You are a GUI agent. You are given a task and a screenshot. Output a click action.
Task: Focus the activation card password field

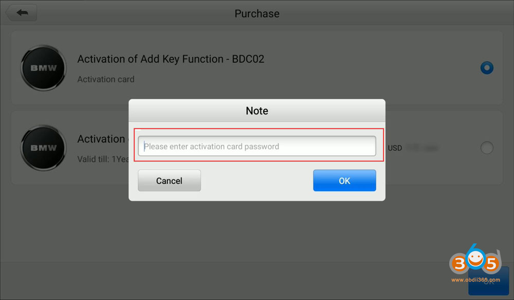click(257, 146)
